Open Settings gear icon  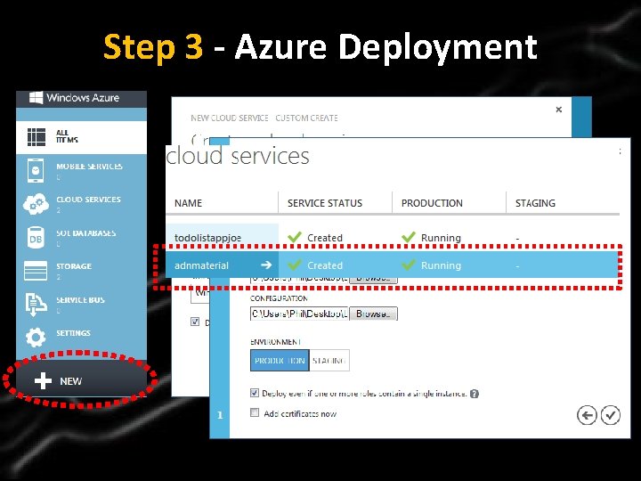click(x=36, y=338)
